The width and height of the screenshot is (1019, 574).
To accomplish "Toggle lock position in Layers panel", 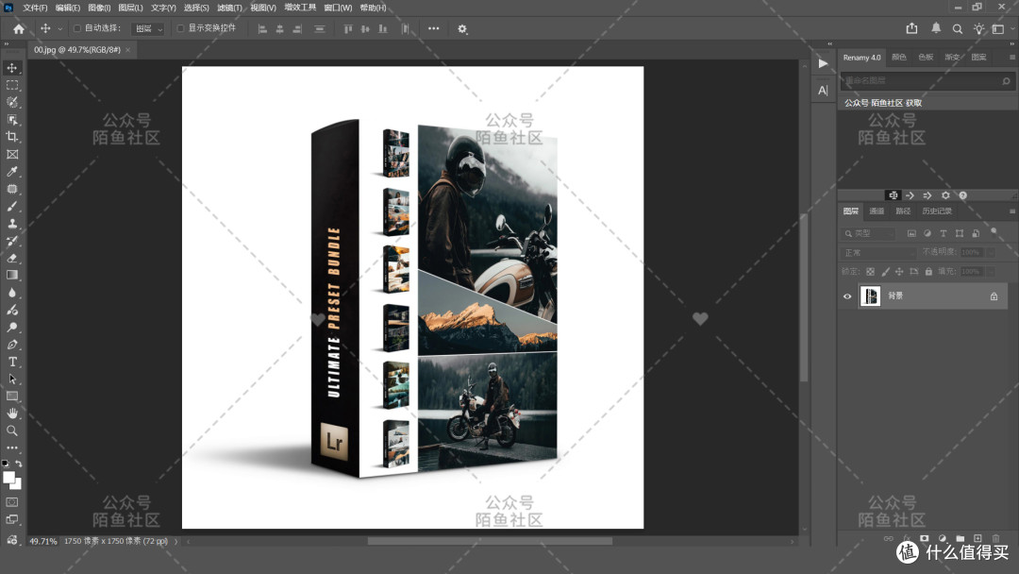I will [899, 272].
